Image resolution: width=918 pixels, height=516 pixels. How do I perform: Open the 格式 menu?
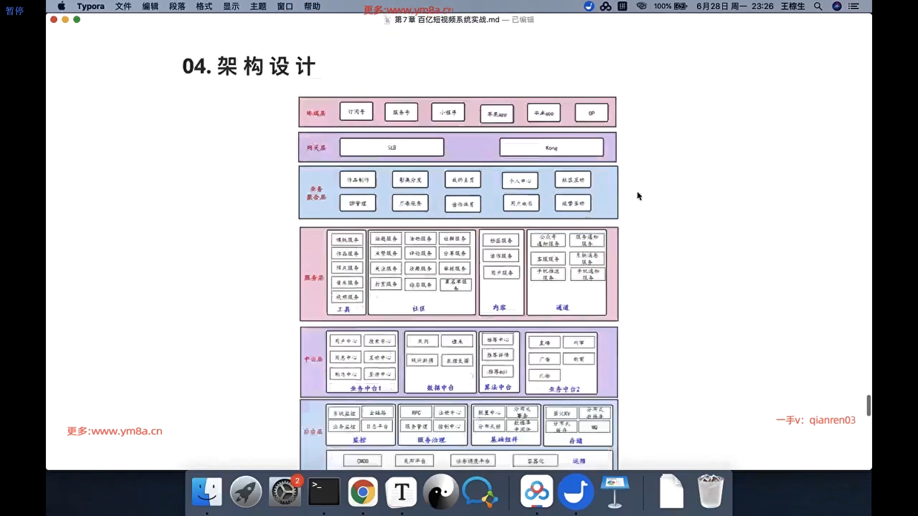tap(204, 6)
